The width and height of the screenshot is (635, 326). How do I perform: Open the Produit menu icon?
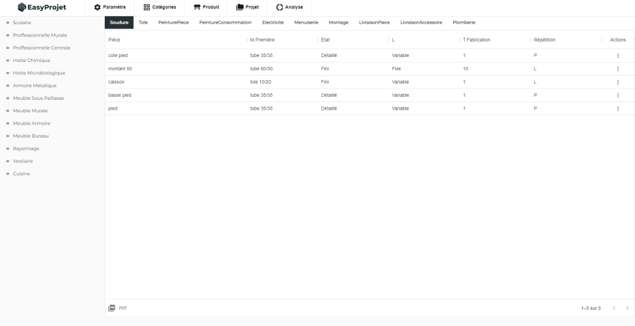click(197, 7)
